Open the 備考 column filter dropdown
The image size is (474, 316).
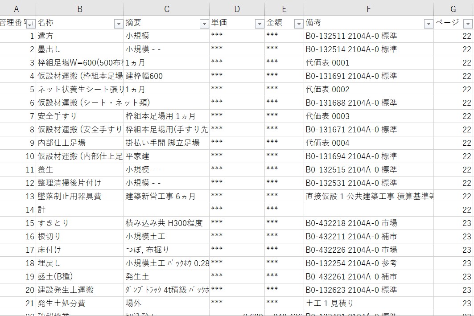coord(429,24)
